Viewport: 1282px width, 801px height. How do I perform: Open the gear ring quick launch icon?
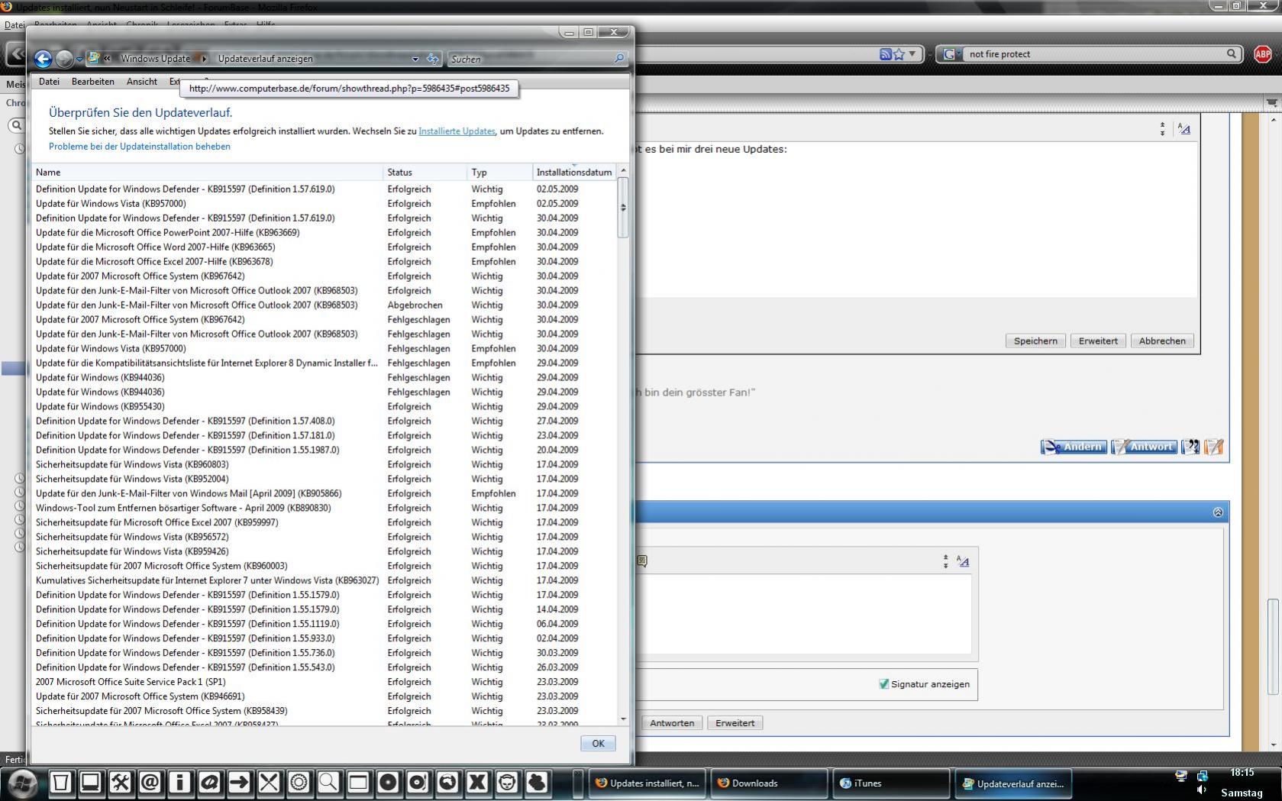coord(299,782)
